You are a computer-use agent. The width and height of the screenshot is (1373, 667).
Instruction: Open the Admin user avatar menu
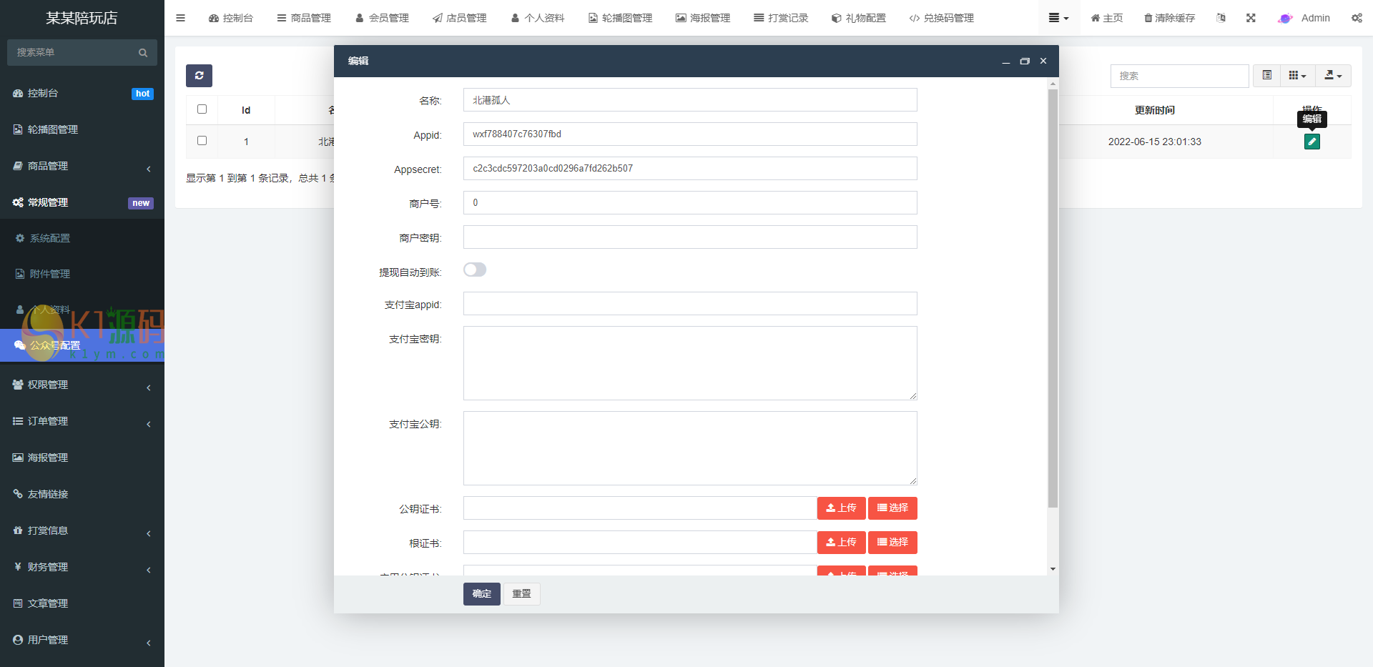click(1304, 18)
